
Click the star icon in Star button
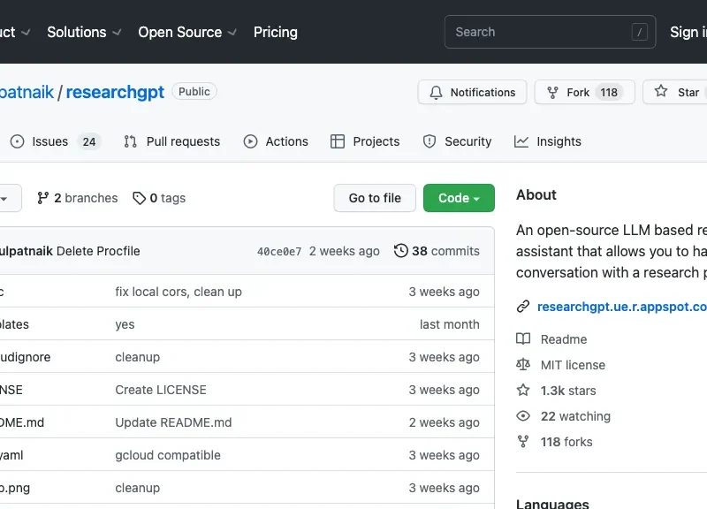coord(661,91)
